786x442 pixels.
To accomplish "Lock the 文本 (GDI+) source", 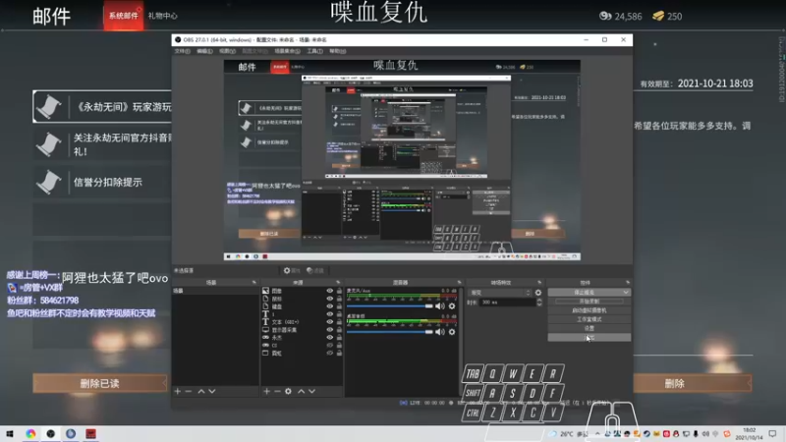I will 339,322.
